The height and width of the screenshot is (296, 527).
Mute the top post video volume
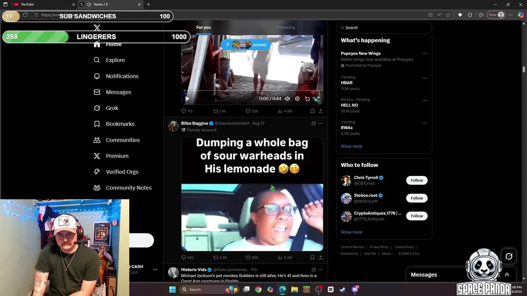pyautogui.click(x=287, y=99)
